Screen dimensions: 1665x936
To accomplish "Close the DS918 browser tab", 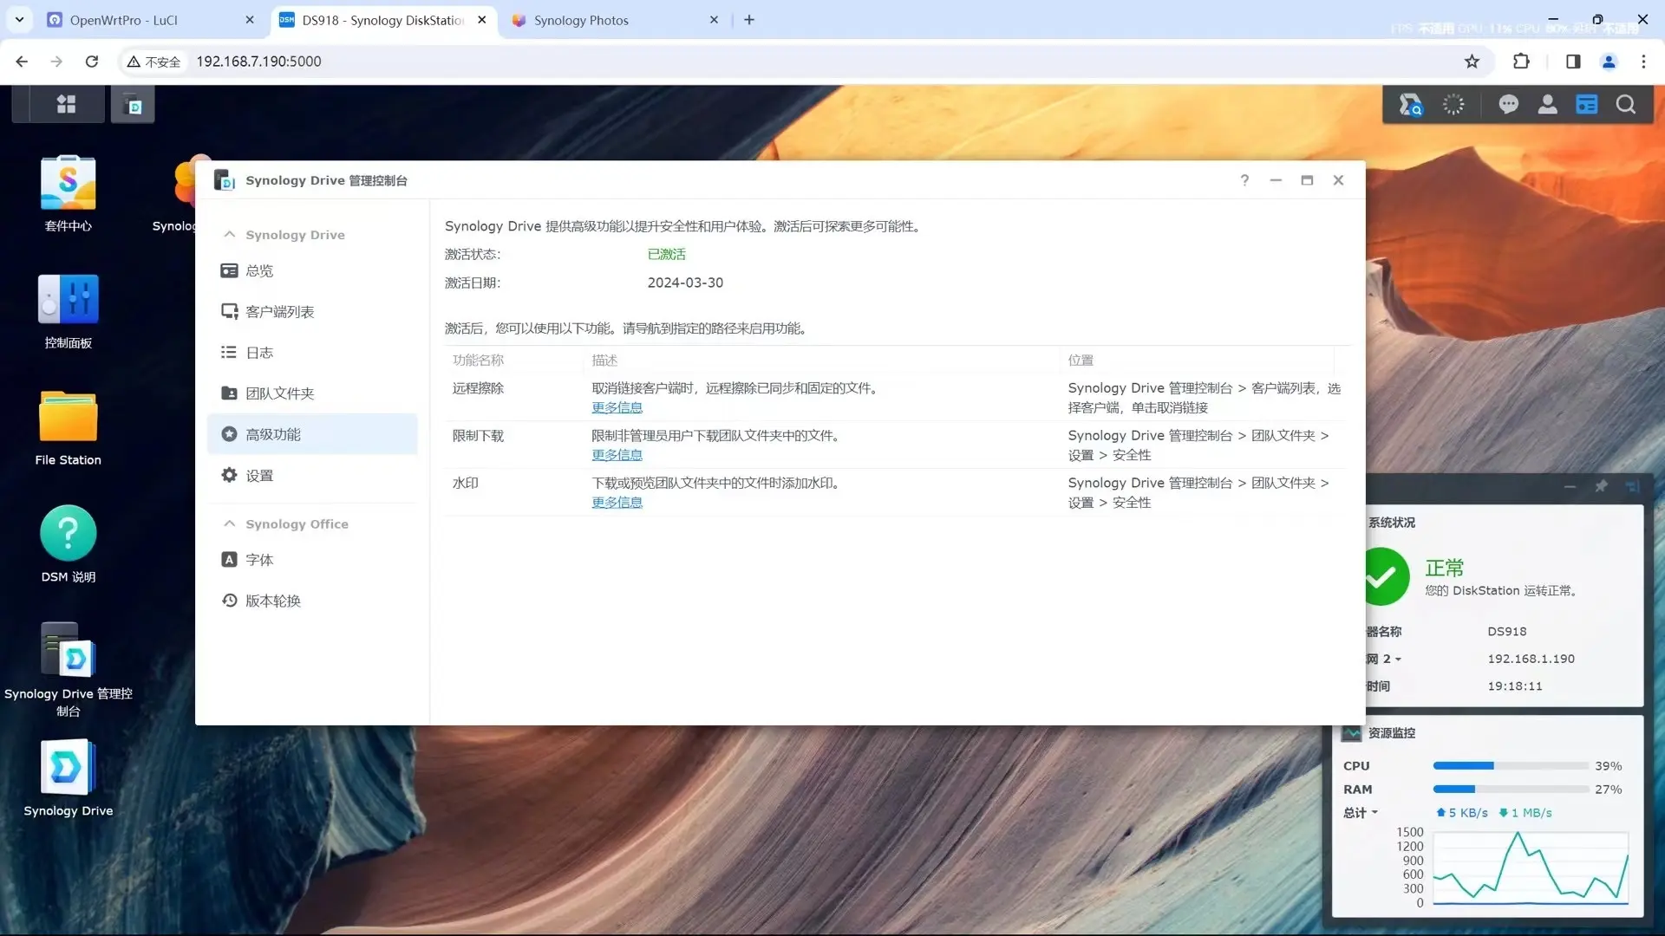I will pos(482,20).
